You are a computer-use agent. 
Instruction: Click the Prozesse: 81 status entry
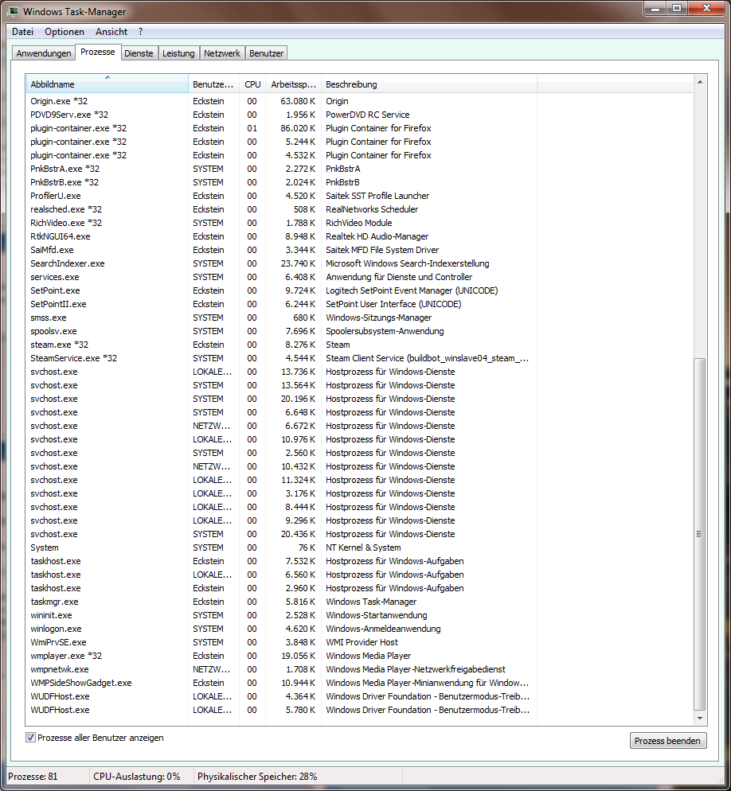[x=33, y=777]
